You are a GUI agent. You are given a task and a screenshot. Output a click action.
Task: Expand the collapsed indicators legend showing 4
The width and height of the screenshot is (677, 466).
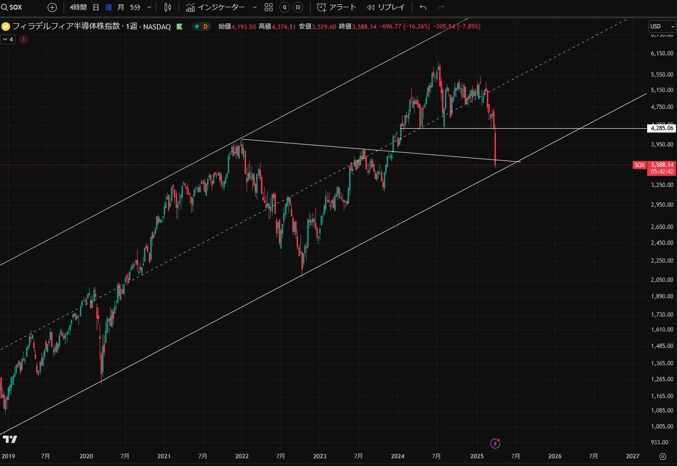coord(8,39)
